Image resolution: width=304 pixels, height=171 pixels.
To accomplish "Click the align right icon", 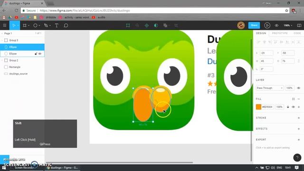I will 270,42.
